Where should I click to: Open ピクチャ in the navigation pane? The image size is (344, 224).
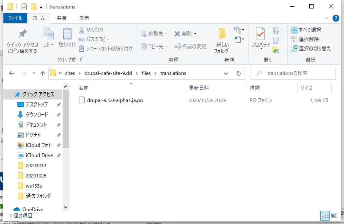pyautogui.click(x=29, y=135)
